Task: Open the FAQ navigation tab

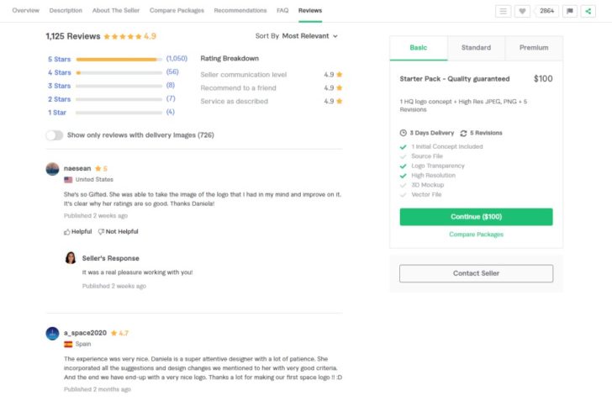Action: pyautogui.click(x=282, y=11)
